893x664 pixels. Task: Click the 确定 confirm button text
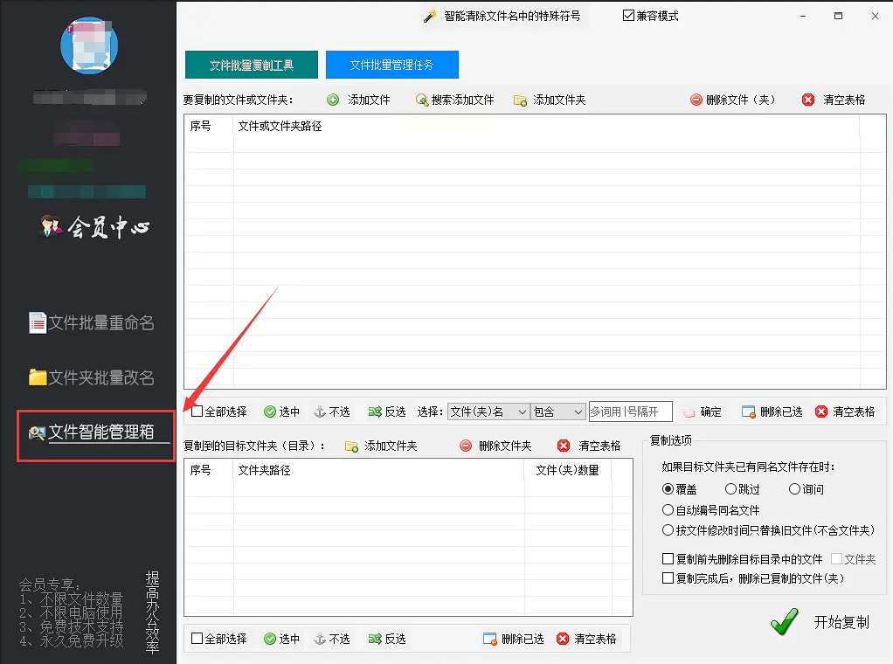click(710, 412)
